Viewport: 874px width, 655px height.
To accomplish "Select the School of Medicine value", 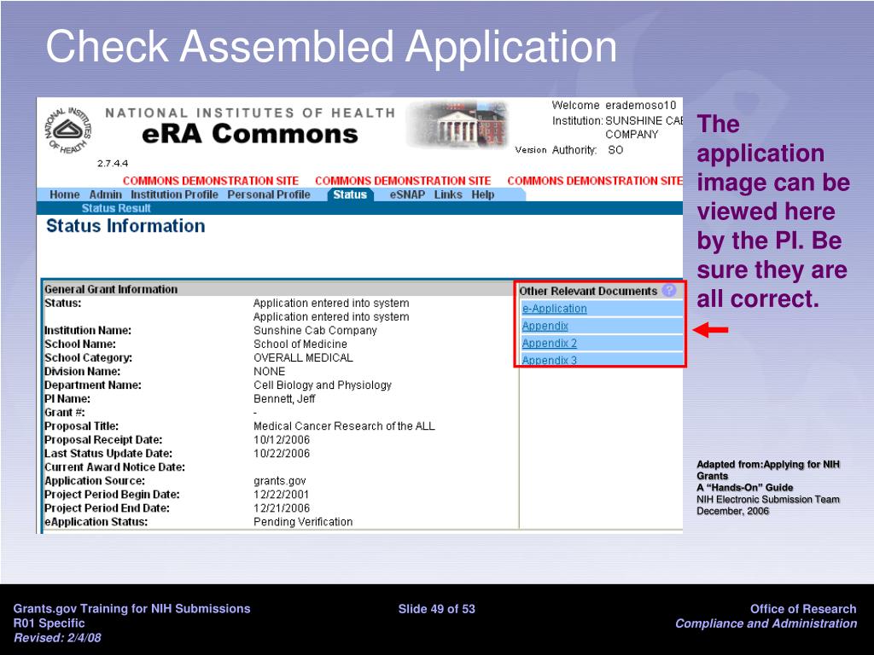I will (300, 345).
